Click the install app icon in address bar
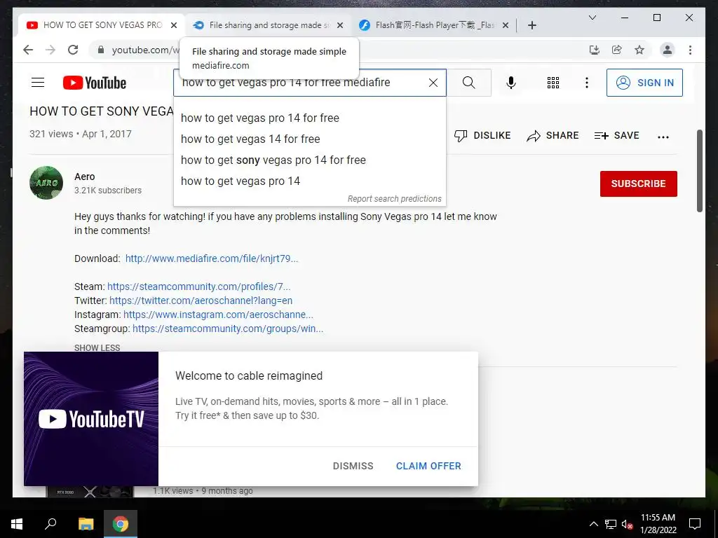Screen dimensions: 718x538 tap(595, 50)
